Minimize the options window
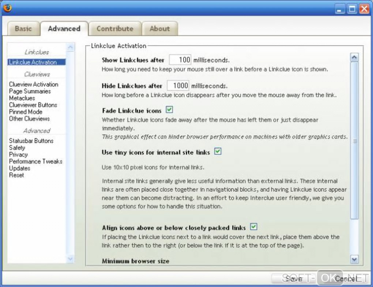This screenshot has width=373, height=287. (340, 9)
